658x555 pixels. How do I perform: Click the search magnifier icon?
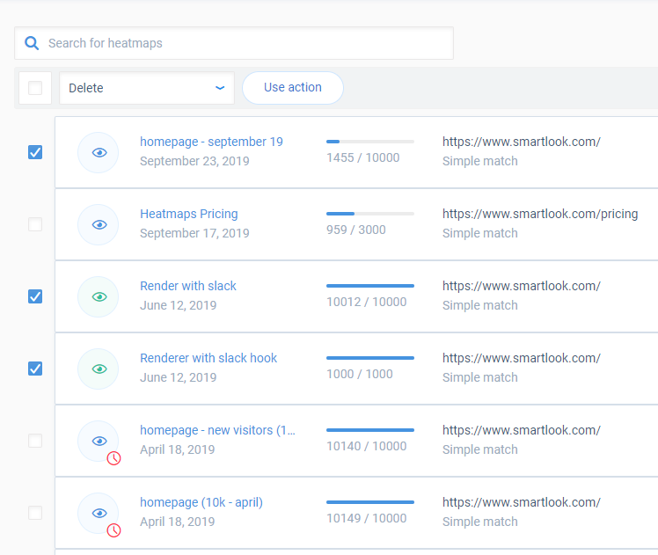coord(32,43)
